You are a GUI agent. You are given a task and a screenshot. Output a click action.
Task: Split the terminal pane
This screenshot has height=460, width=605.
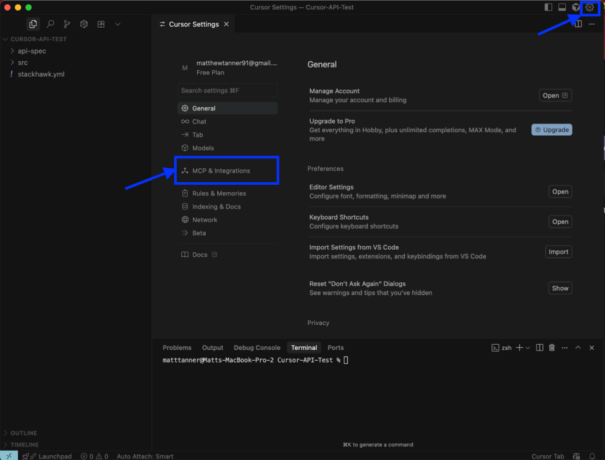click(539, 347)
